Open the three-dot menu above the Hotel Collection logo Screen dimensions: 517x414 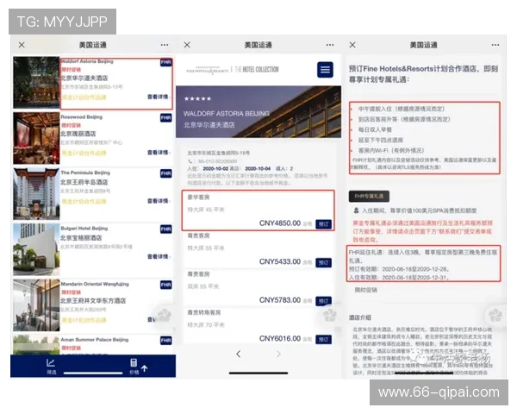(330, 45)
